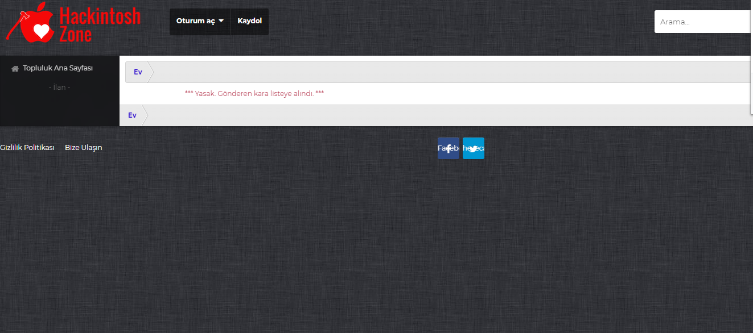Open the Twitter bird icon
The image size is (753, 333).
click(474, 148)
